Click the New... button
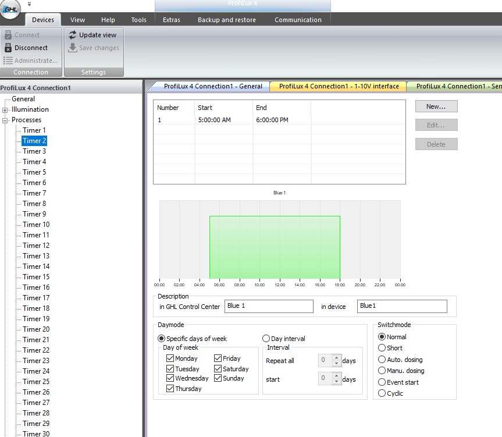The height and width of the screenshot is (437, 502). point(436,106)
